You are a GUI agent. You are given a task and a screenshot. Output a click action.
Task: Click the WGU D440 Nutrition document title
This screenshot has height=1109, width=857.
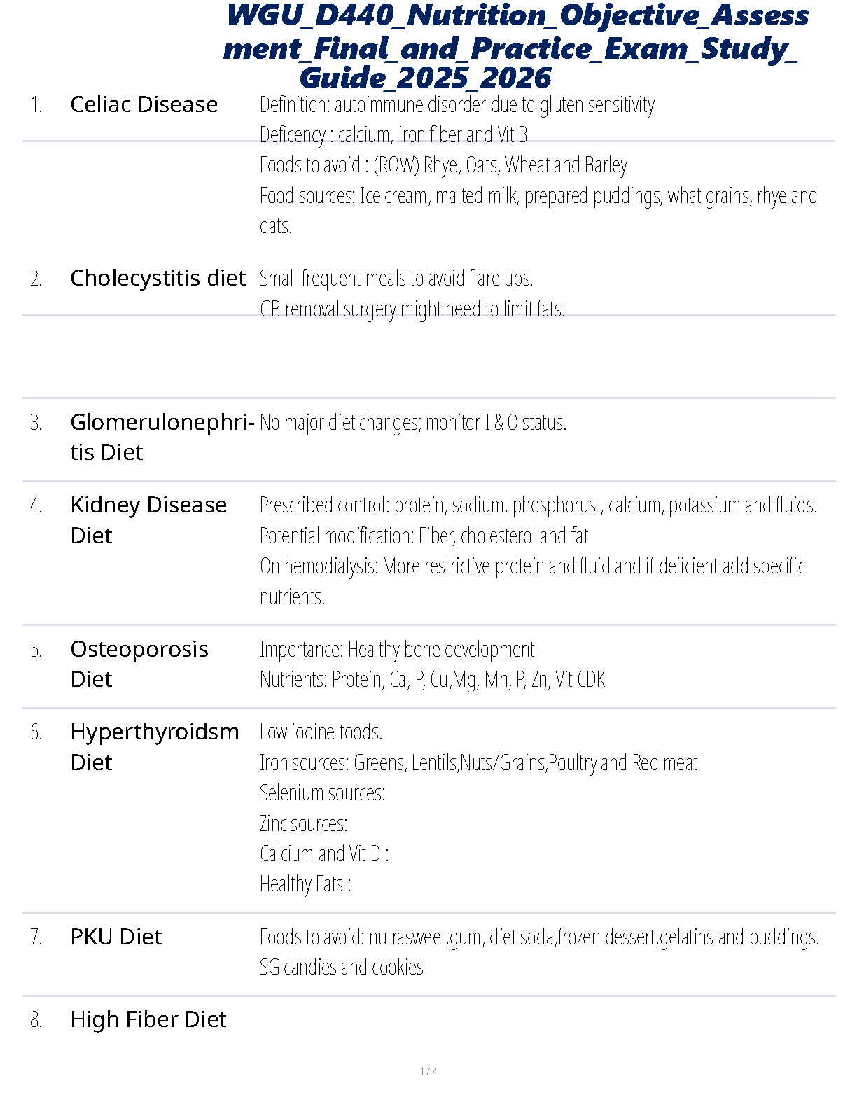click(517, 47)
